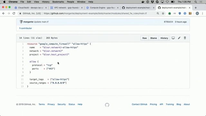Close the Compute Engine tab
The height and width of the screenshot is (116, 206).
[118, 8]
